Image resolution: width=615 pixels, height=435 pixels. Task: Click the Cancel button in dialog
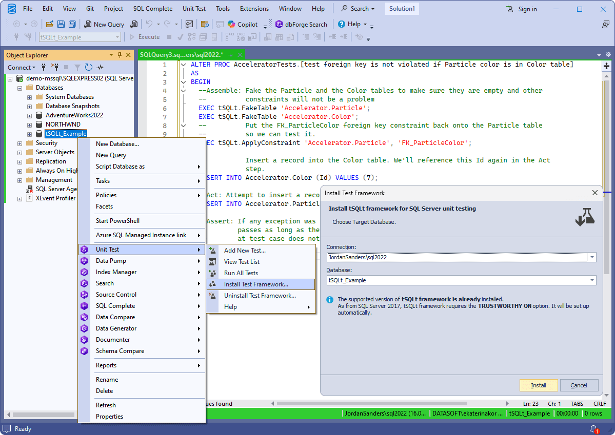tap(579, 385)
